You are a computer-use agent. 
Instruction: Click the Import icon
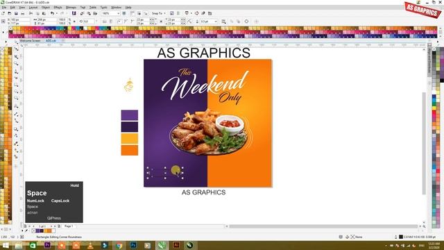[82, 13]
